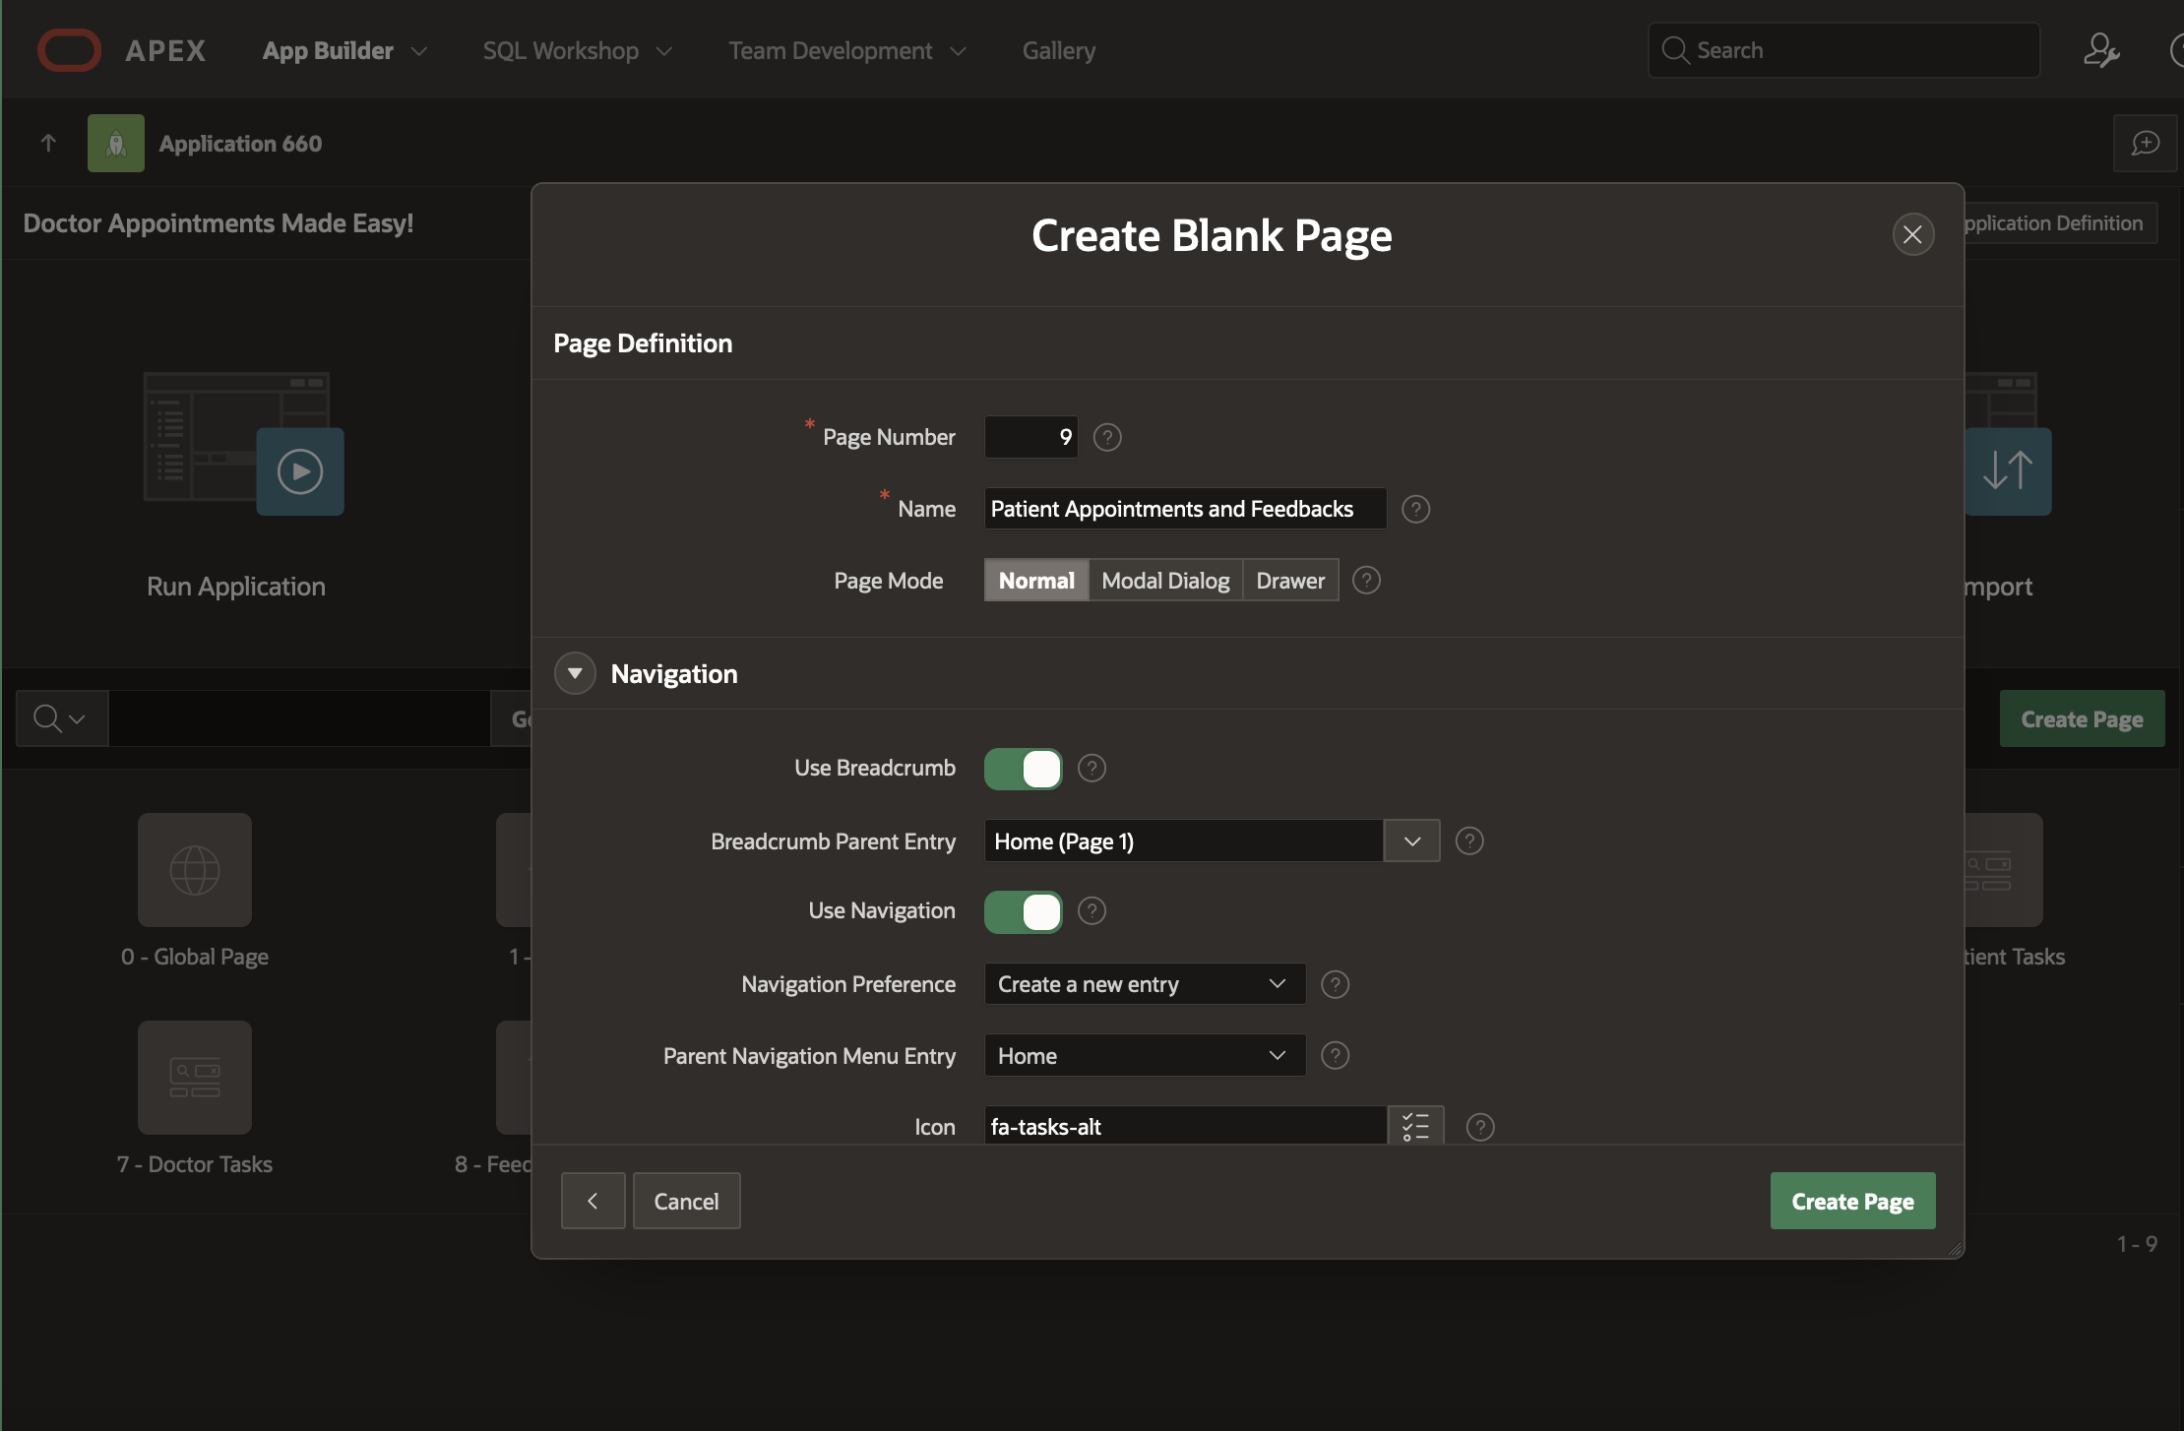Click into the page Name input field
Viewport: 2184px width, 1431px height.
coord(1184,509)
